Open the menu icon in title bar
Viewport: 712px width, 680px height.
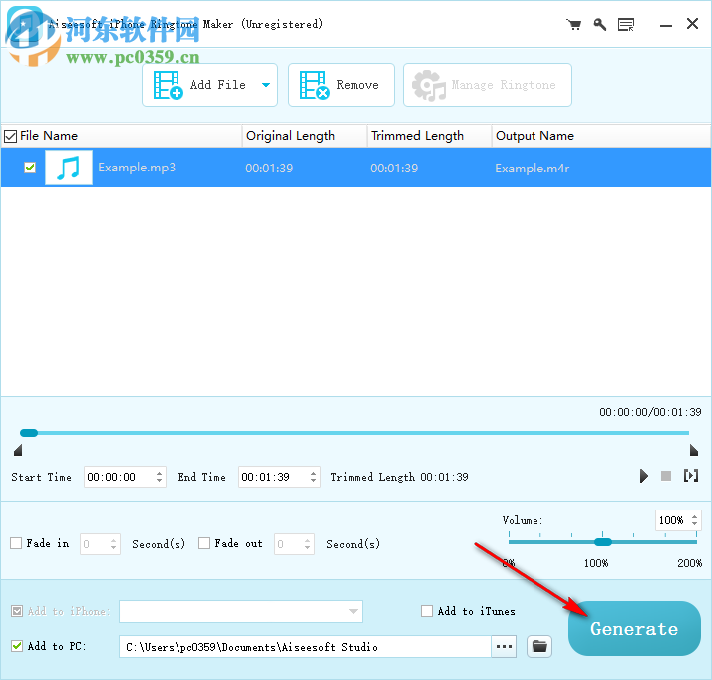[x=626, y=25]
